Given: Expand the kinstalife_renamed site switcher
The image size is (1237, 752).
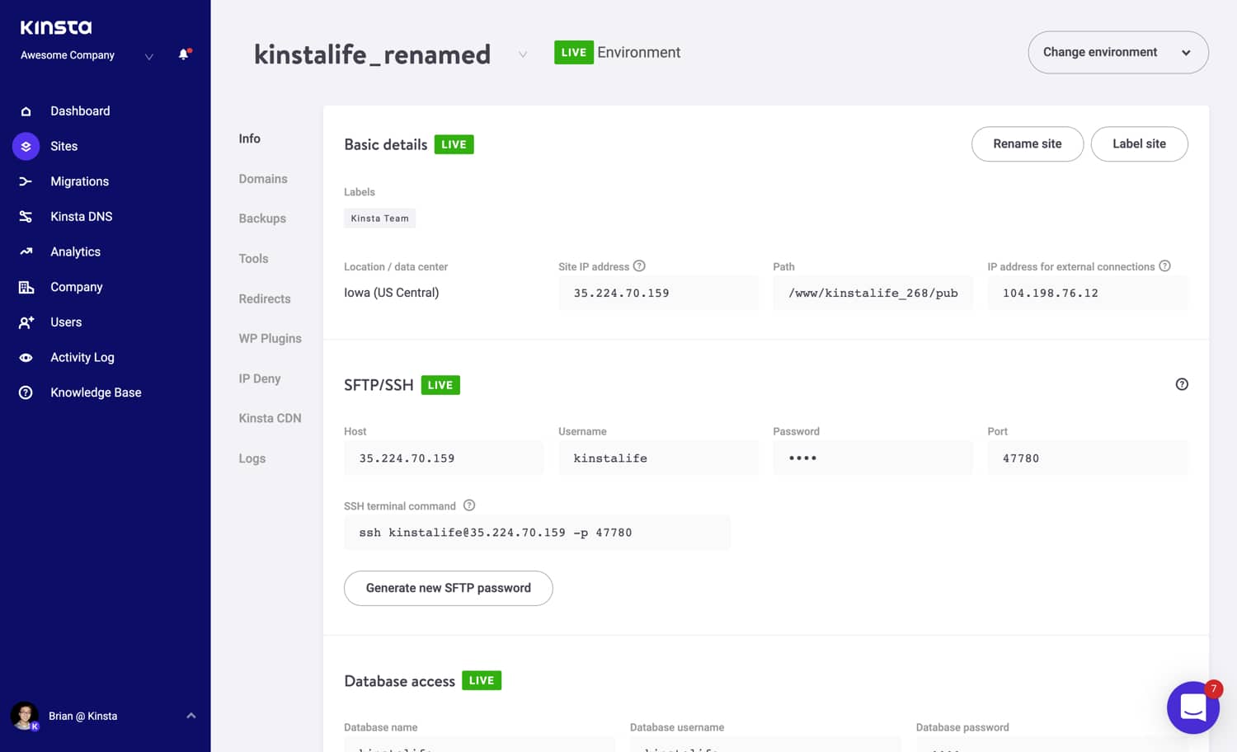Looking at the screenshot, I should (x=523, y=54).
